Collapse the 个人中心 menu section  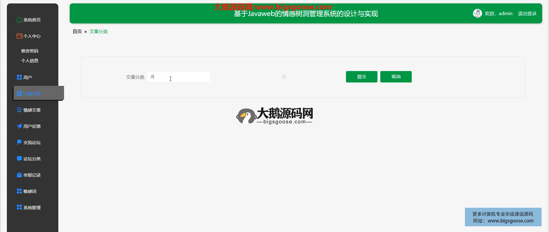tap(32, 36)
